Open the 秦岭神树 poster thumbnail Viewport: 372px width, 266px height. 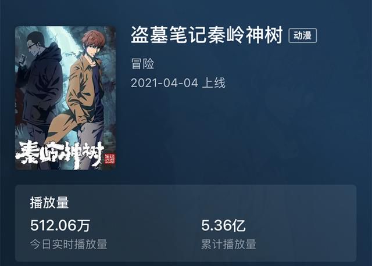click(65, 98)
